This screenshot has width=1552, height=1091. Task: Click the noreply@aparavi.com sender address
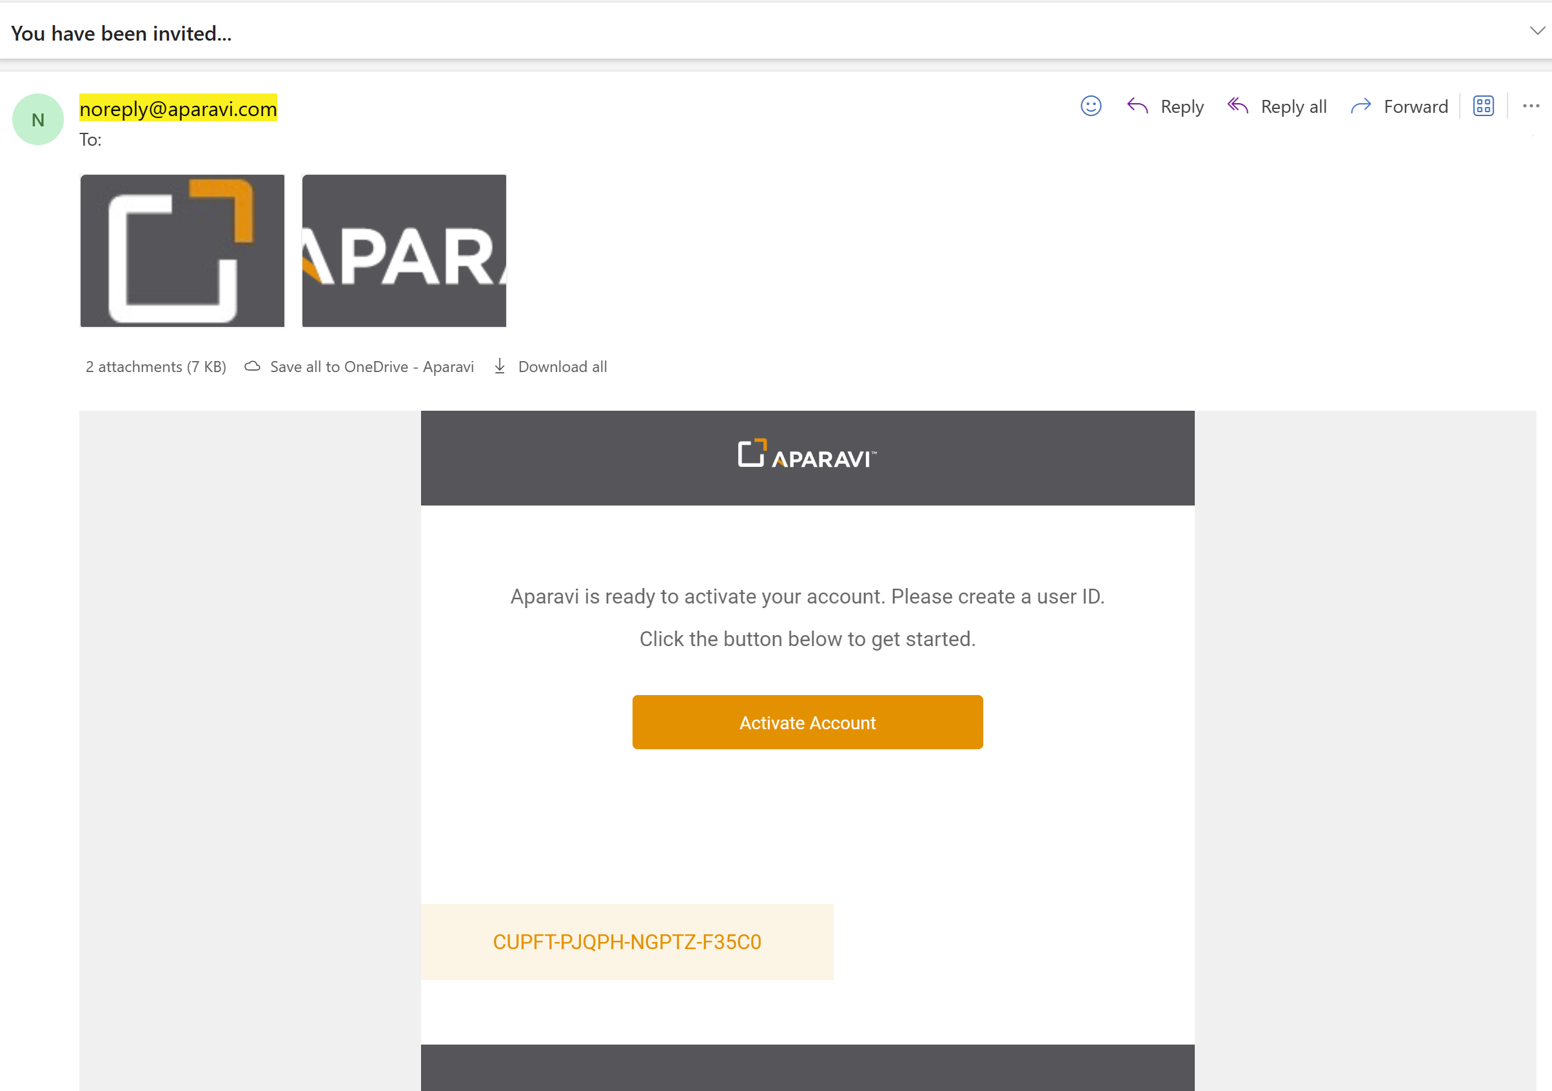[x=178, y=108]
